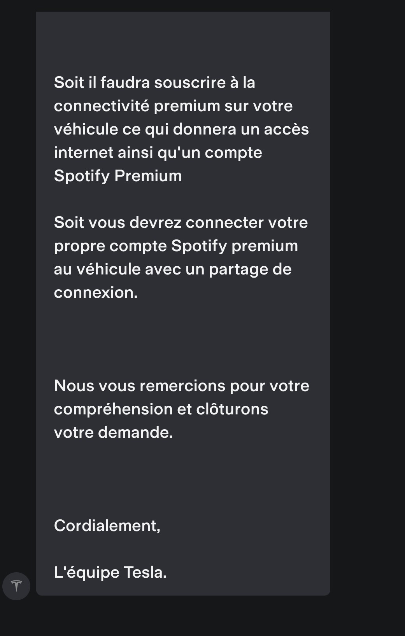Click the word "partage" in second paragraph

[x=238, y=269]
